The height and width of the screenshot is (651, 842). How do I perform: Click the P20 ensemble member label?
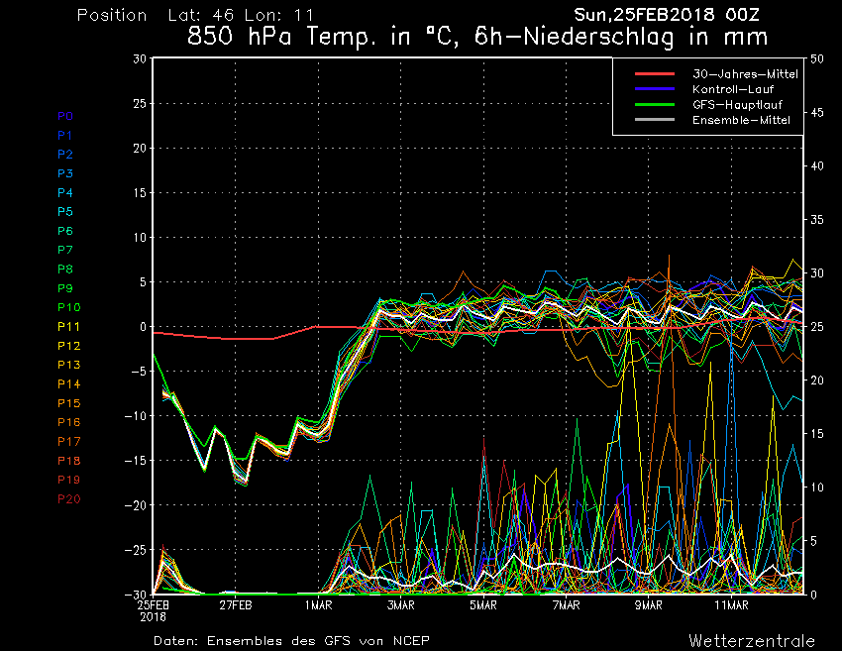(x=68, y=499)
